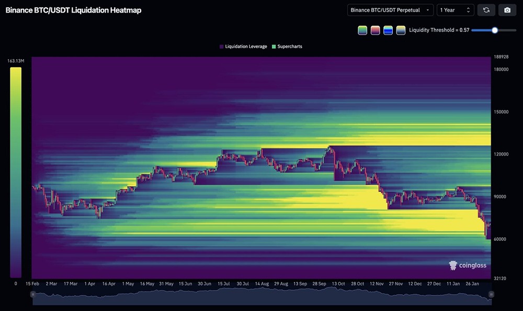Click the 0 label under the color scale
This screenshot has width=523, height=311.
click(16, 284)
